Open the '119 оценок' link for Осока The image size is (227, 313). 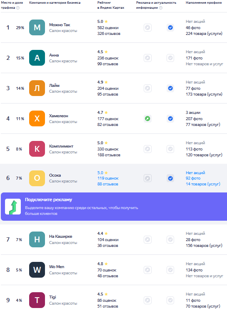click(x=108, y=178)
